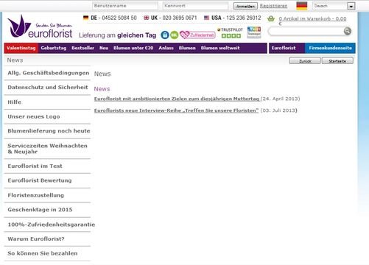
Task: Click the search magnifier icon
Action: (x=348, y=31)
